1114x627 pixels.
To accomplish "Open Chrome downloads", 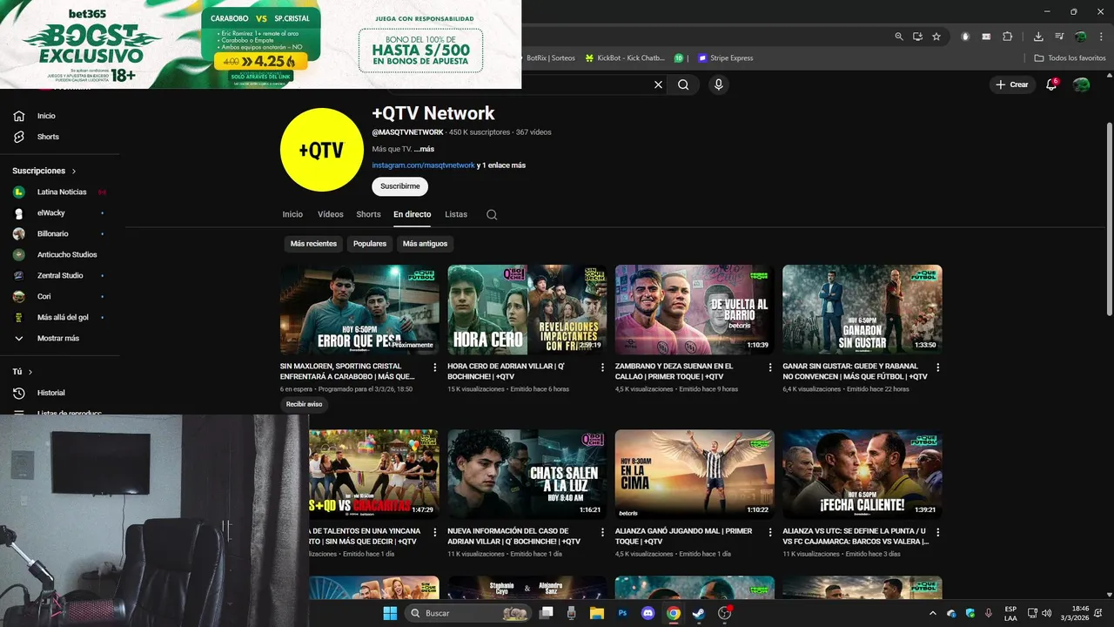I will click(1038, 37).
